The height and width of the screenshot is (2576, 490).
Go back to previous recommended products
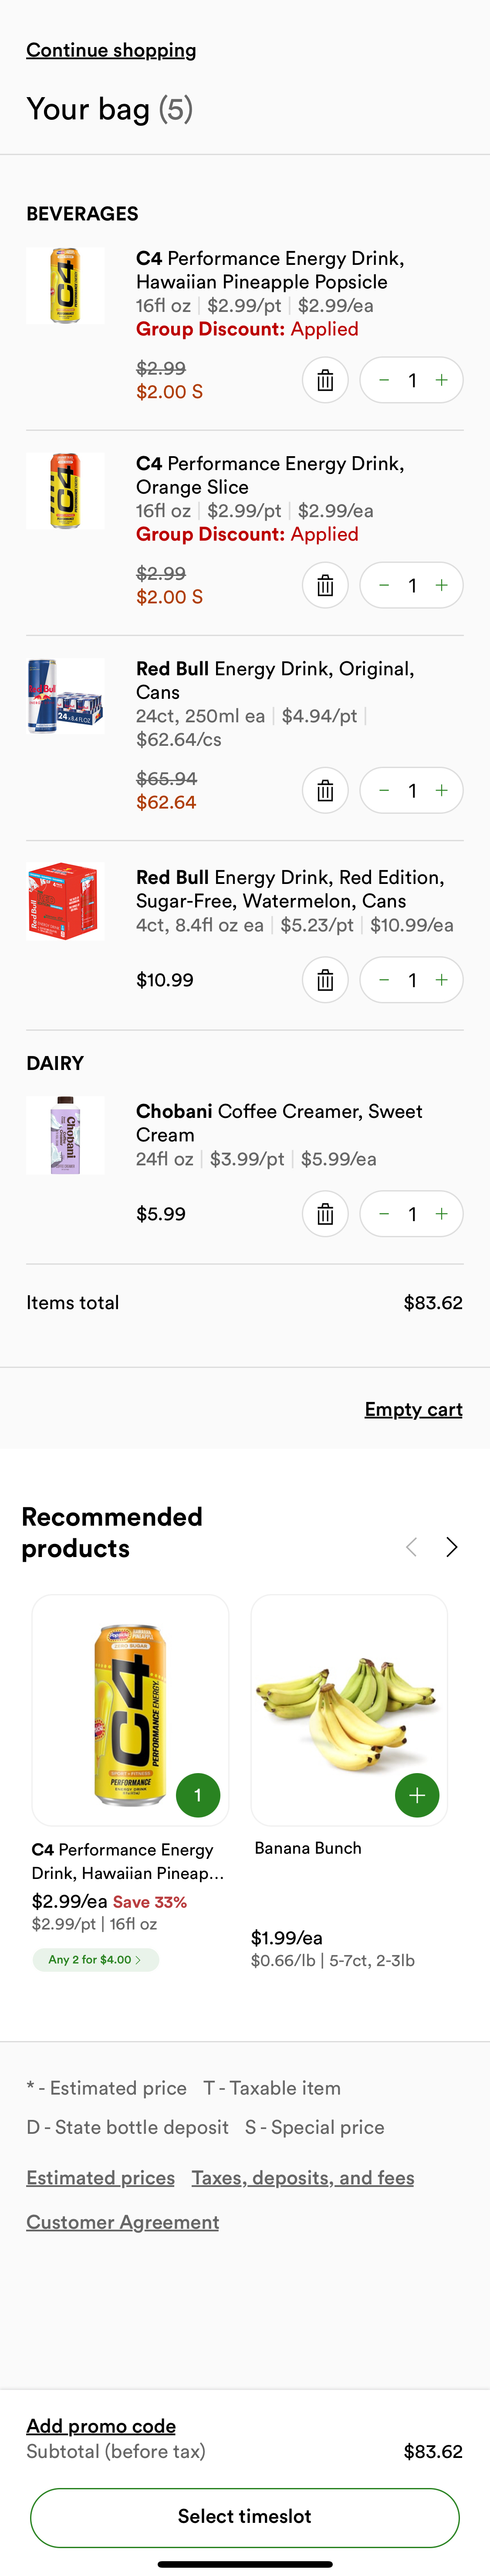click(x=411, y=1547)
